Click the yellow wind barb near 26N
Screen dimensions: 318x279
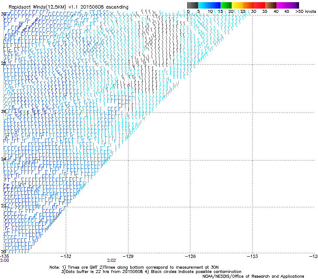(83, 112)
